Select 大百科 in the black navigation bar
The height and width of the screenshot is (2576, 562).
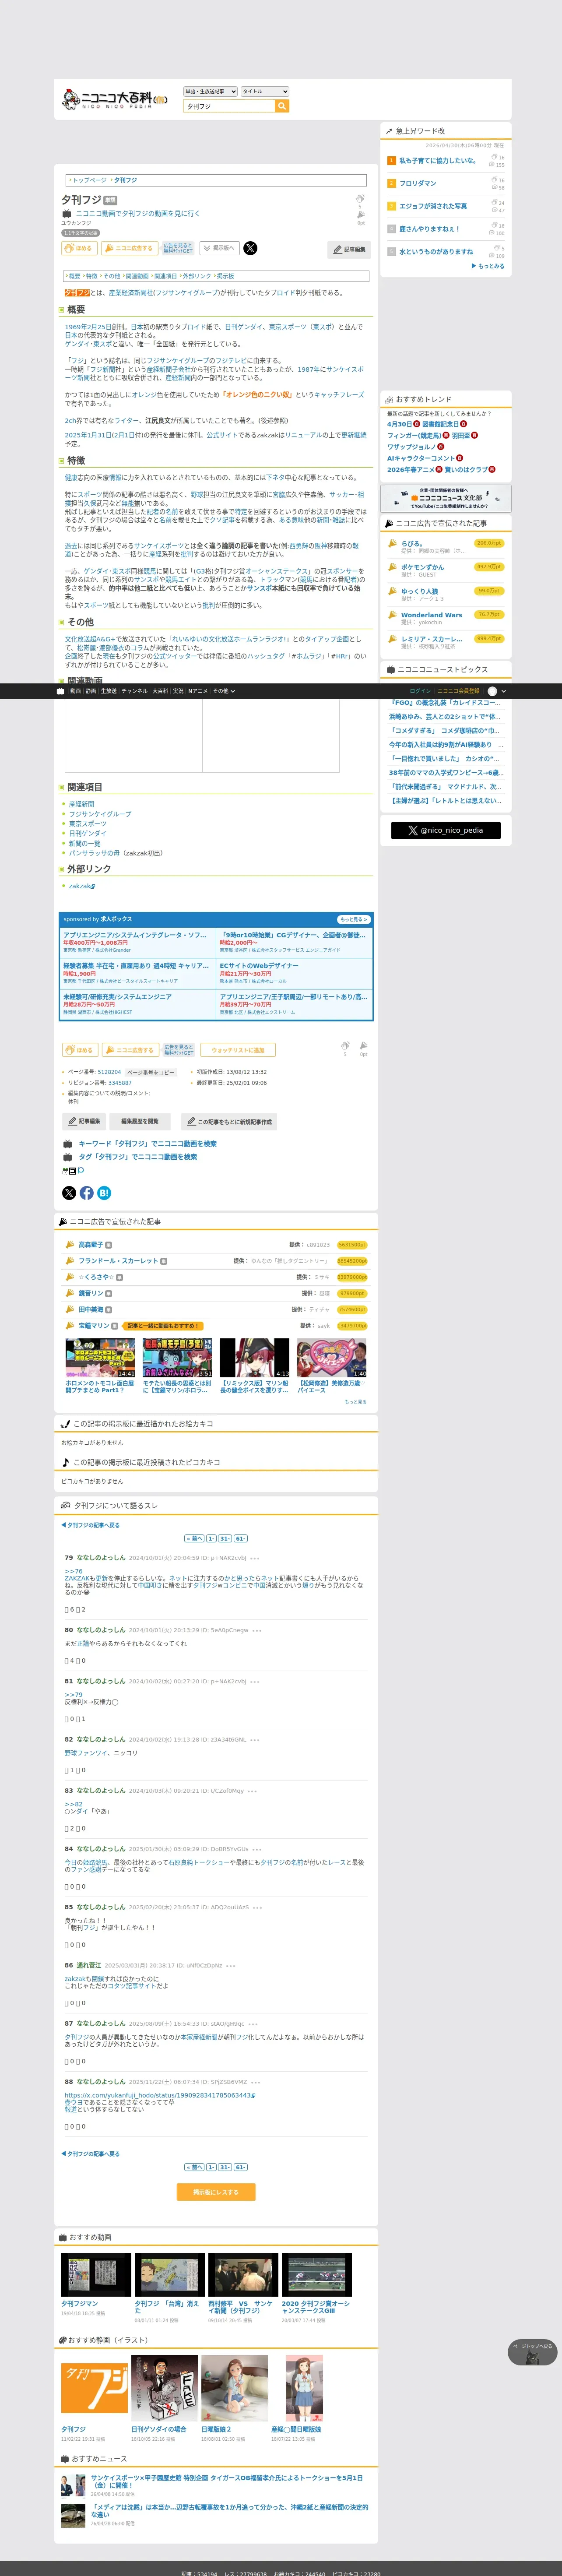[x=160, y=691]
